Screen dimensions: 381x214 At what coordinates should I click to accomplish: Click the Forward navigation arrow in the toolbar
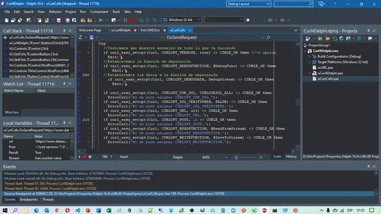coord(282,20)
